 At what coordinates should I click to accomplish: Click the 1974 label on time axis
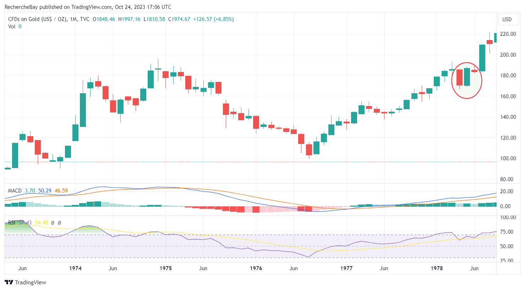pos(75,268)
